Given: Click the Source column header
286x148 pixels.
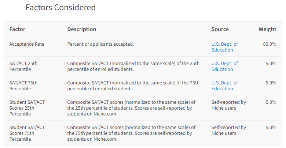Looking at the screenshot, I should (x=220, y=29).
